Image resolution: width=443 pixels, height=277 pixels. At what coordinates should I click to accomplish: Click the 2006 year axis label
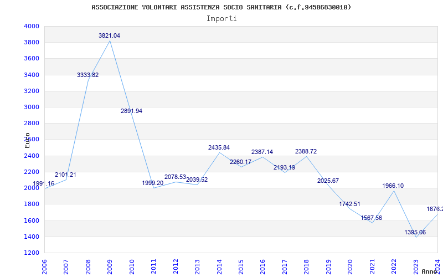tap(44, 265)
